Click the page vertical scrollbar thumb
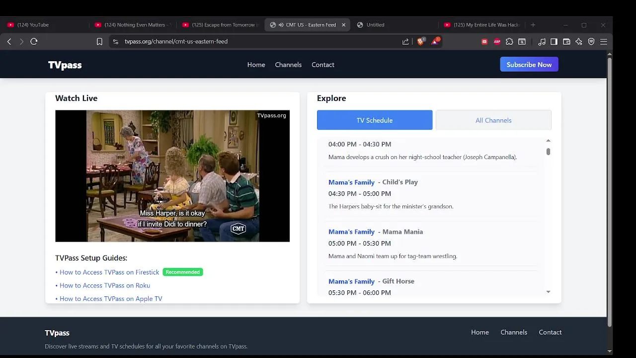The image size is (636, 358). pyautogui.click(x=609, y=192)
